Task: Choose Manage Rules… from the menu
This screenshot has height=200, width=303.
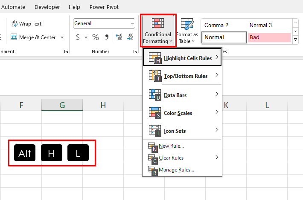Action: [x=182, y=170]
